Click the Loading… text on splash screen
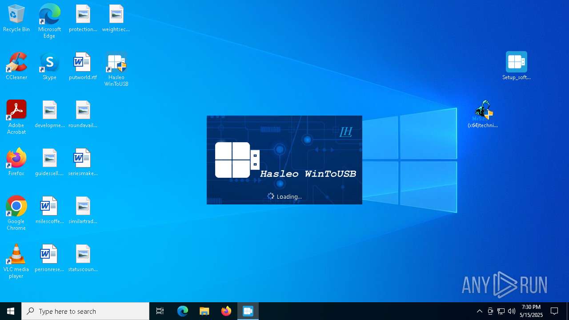Screen dimensions: 569x320 [289, 196]
